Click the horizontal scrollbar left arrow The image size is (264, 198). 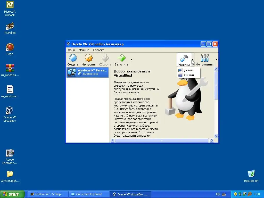point(113,141)
